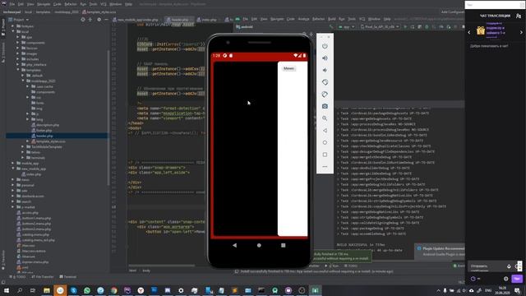Click Android Studio run app green arrow
526x296 pixels.
pos(405,27)
